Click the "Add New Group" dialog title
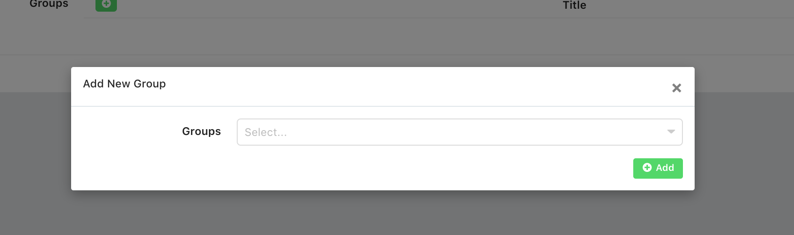The height and width of the screenshot is (235, 794). pos(124,84)
